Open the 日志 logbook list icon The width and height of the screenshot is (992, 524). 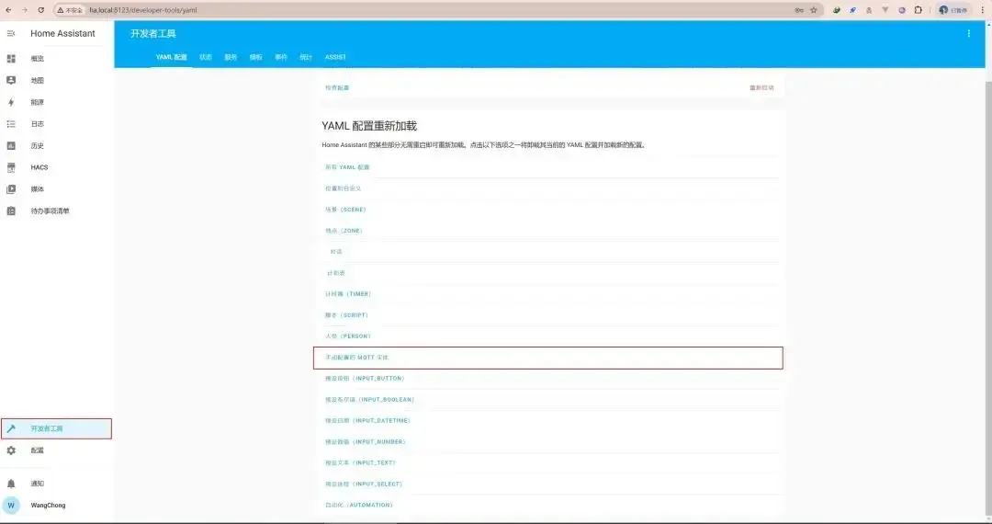tap(11, 124)
